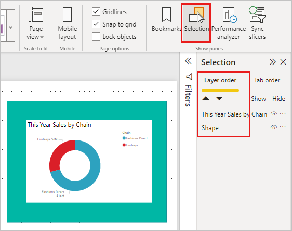Select the partially visible theme thumbnail
The width and height of the screenshot is (292, 231).
coord(2,25)
